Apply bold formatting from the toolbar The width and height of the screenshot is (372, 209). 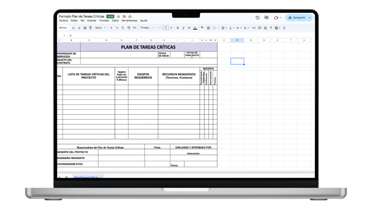(x=178, y=28)
